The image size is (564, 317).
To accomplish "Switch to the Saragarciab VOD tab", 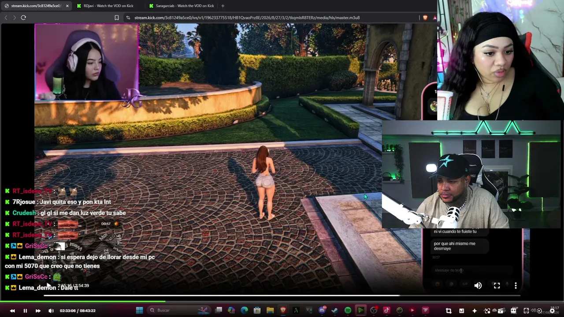I will 181,6.
